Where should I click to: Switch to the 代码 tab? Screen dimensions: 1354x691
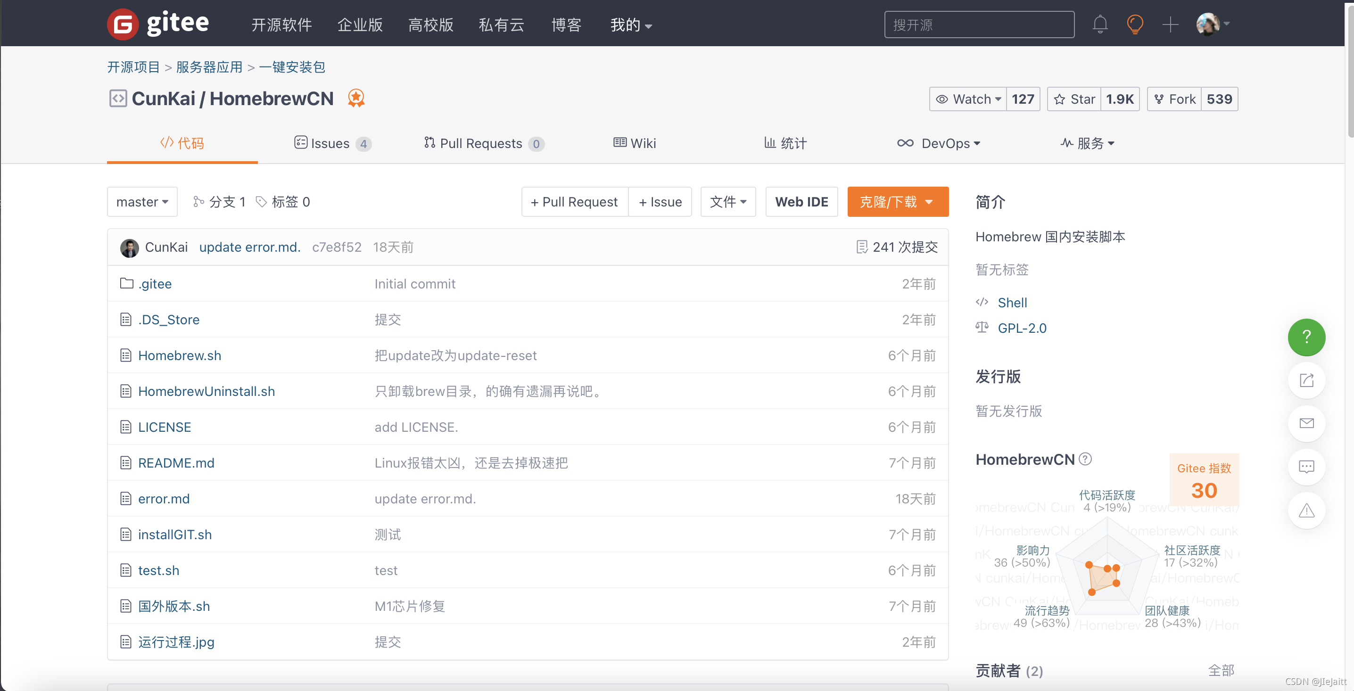182,143
